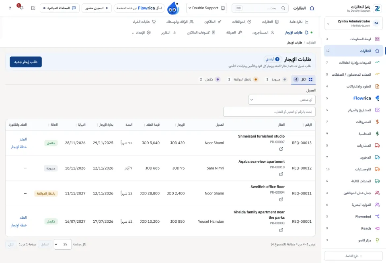Click the المشتريات truck icon in sidebar
The width and height of the screenshot is (386, 263).
377,145
